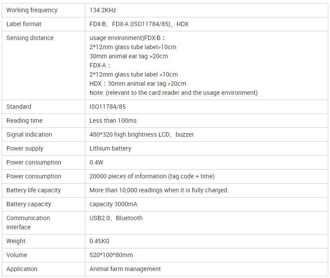
Task: Click the USB2.0, Bluetooth value
Action: coord(116,218)
